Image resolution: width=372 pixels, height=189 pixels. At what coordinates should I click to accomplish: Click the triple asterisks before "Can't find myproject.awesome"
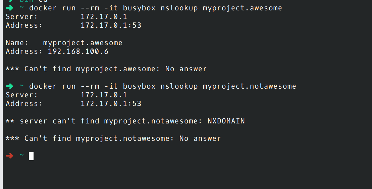click(x=12, y=69)
